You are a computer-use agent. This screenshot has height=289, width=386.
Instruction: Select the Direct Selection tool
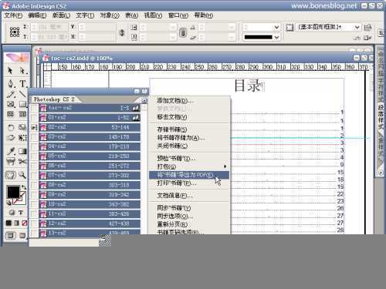point(22,70)
